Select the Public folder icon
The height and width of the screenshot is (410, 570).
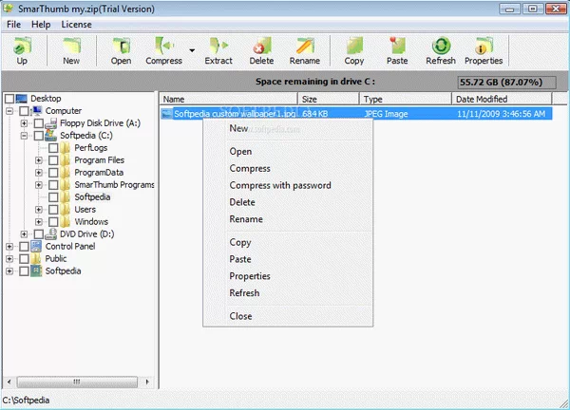pyautogui.click(x=36, y=258)
